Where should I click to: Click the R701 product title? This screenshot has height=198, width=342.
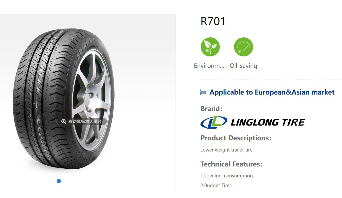tap(213, 21)
